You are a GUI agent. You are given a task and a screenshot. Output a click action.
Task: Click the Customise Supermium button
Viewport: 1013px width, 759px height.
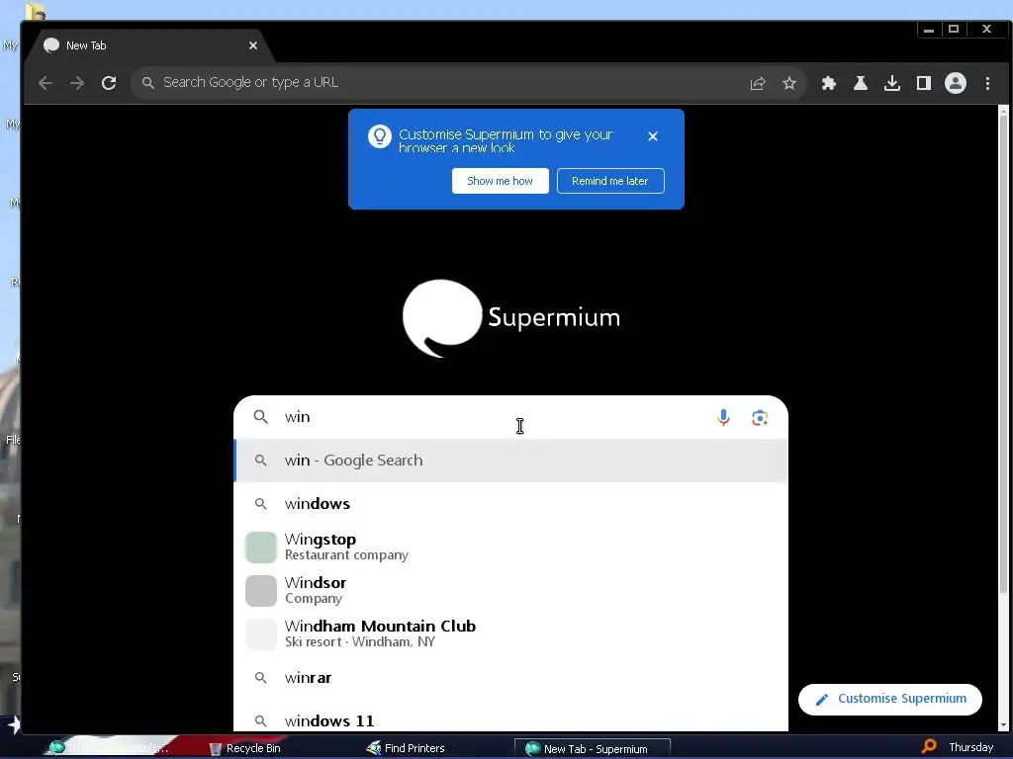[890, 699]
